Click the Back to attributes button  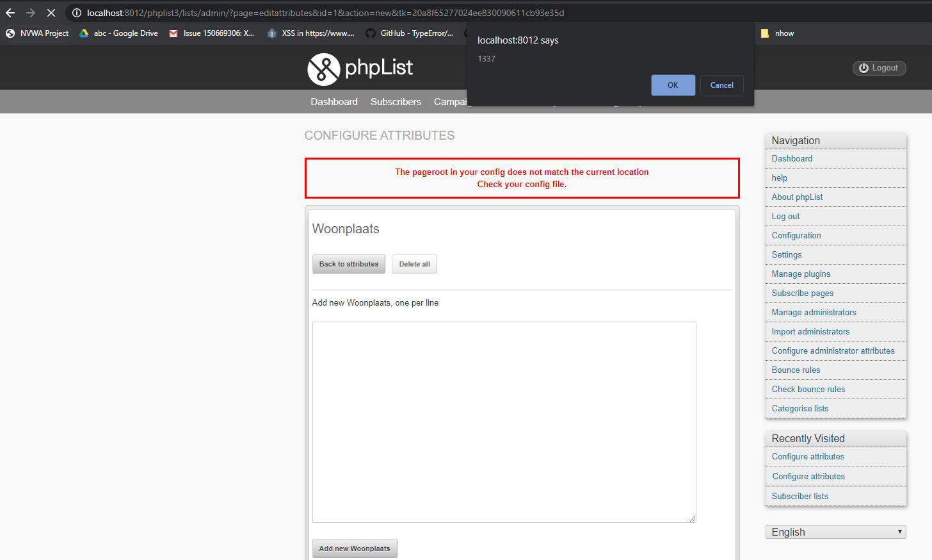[348, 263]
